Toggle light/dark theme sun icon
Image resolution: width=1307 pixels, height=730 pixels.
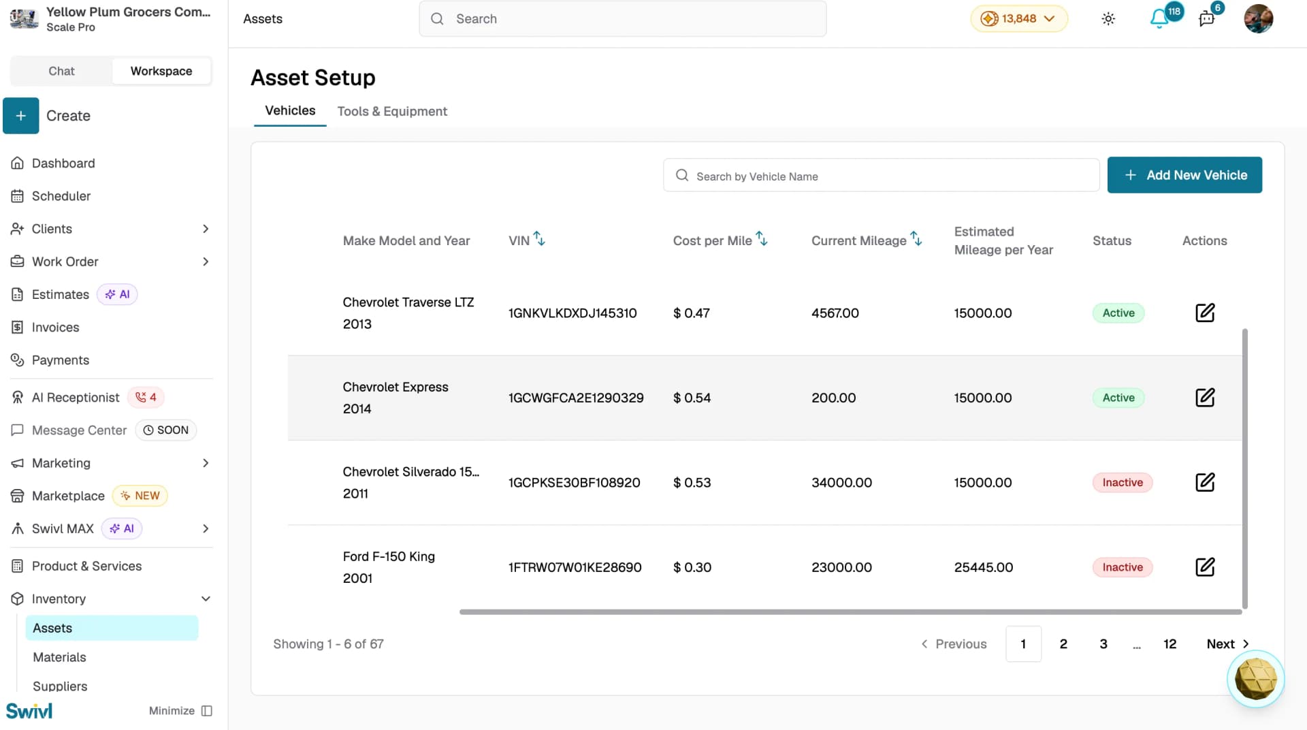click(x=1108, y=19)
